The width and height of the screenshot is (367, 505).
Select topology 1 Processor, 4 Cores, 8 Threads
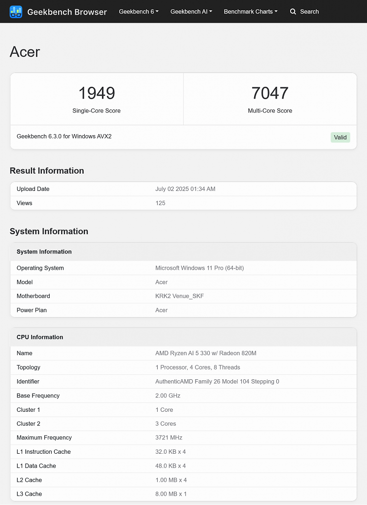[x=198, y=367]
